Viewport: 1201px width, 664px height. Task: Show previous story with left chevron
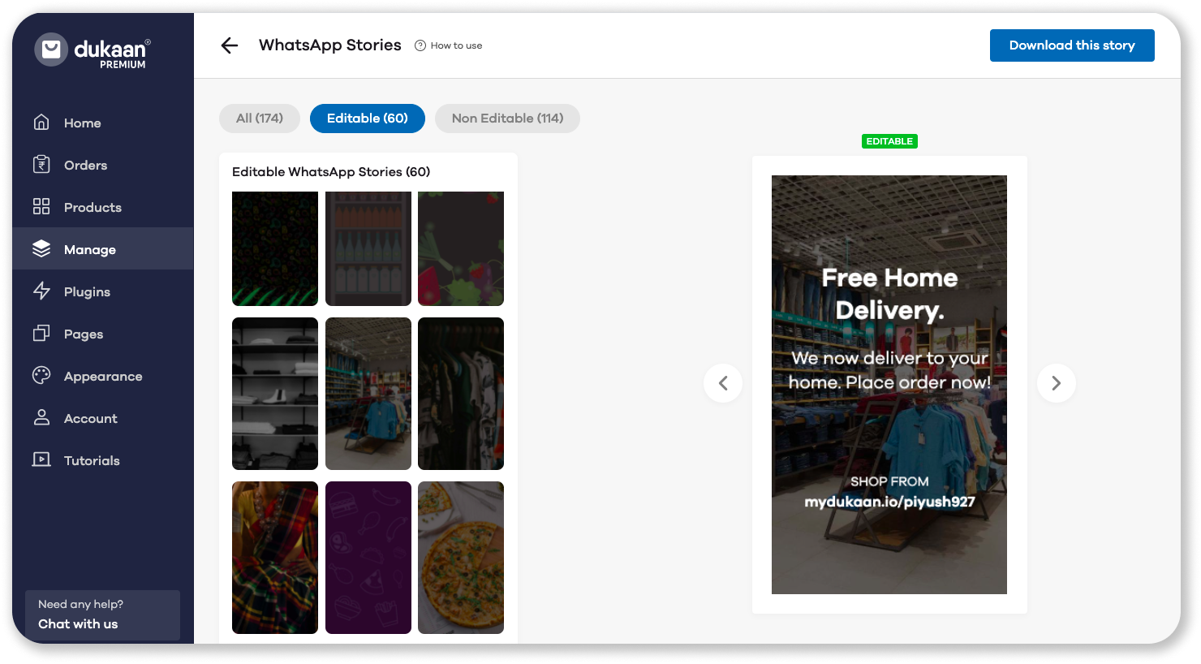[723, 383]
